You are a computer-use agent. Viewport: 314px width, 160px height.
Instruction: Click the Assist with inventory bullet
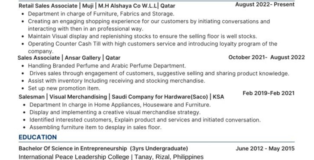click(x=117, y=81)
